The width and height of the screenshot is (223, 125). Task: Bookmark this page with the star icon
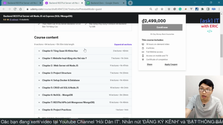pyautogui.click(x=162, y=9)
